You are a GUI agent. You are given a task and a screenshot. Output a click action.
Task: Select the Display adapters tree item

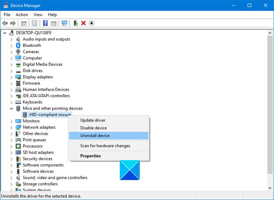38,77
